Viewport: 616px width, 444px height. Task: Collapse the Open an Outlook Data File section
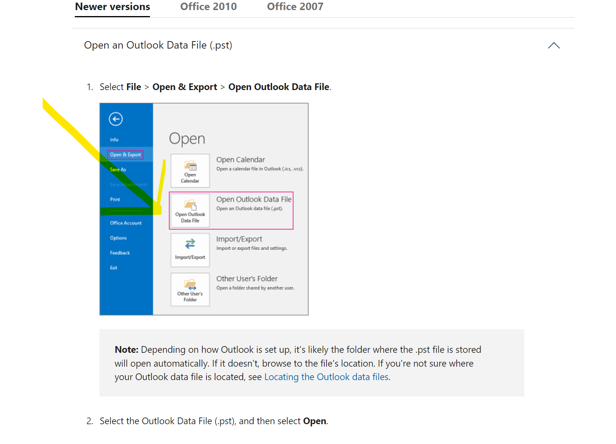(x=554, y=46)
